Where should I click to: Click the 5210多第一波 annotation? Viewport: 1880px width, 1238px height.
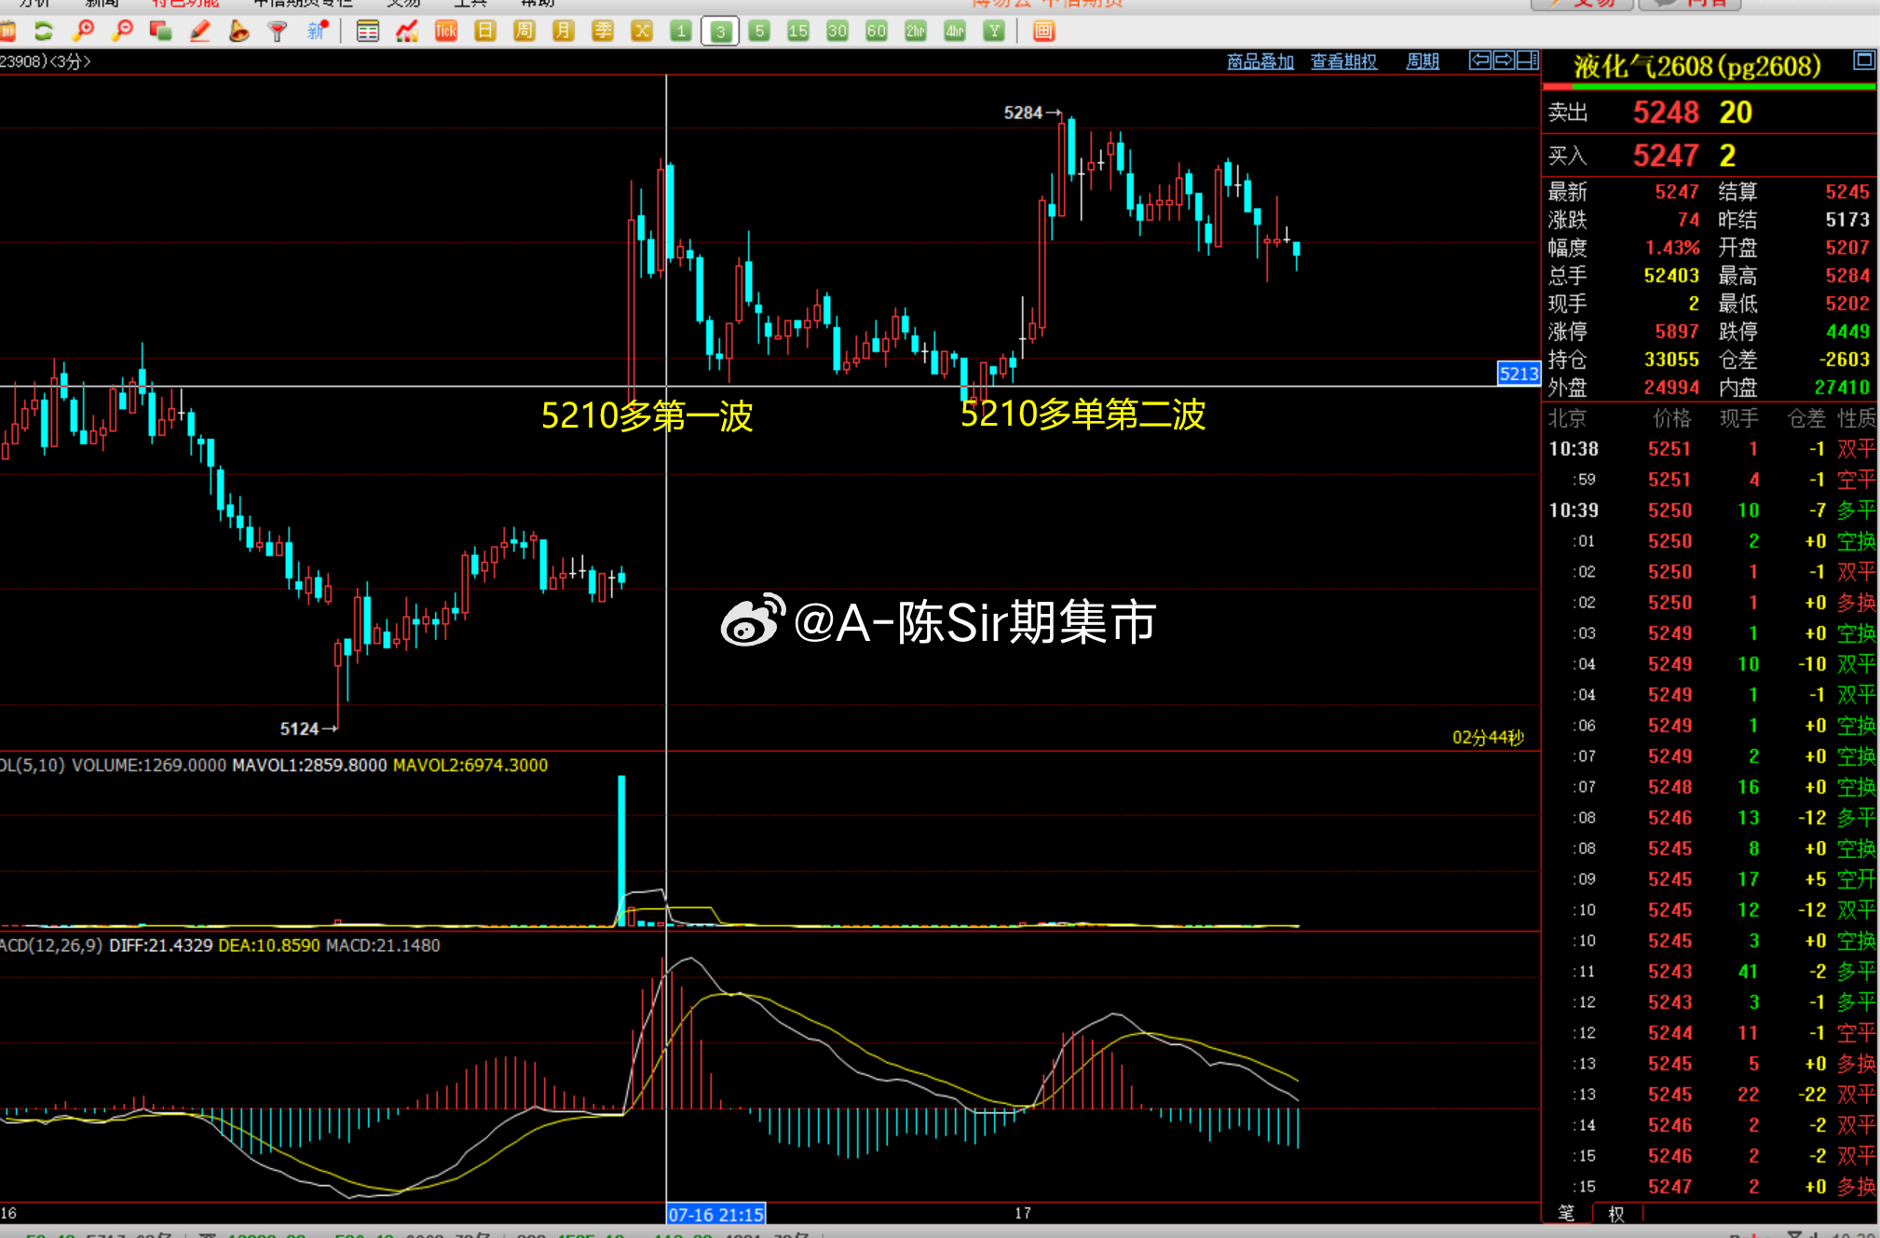[x=647, y=415]
